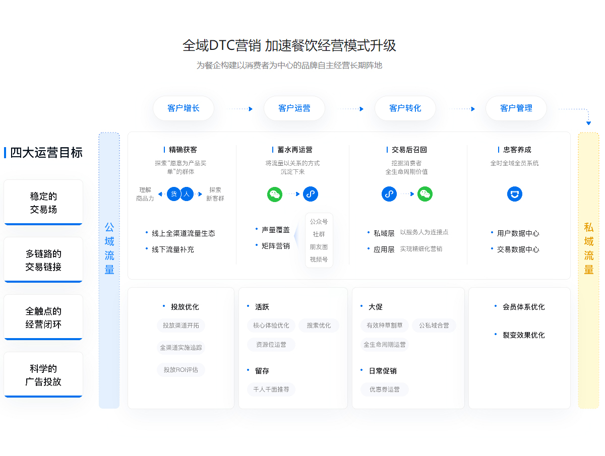The width and height of the screenshot is (605, 456).
Task: Click the 线下流量补充 bullet
Action: coord(173,249)
